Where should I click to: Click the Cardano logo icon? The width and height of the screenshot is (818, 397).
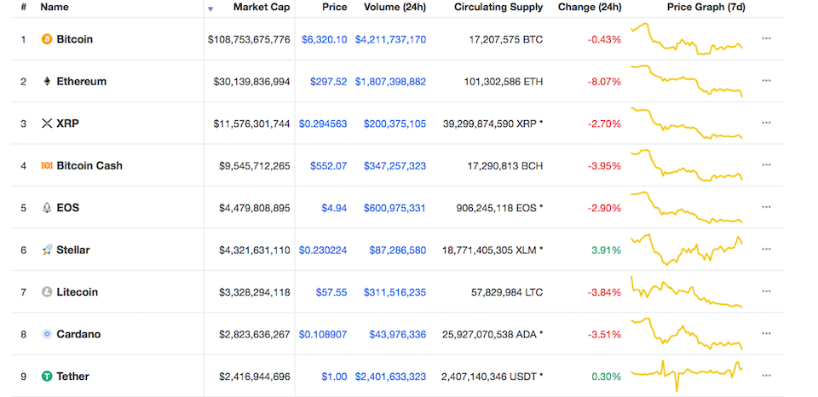tap(47, 335)
